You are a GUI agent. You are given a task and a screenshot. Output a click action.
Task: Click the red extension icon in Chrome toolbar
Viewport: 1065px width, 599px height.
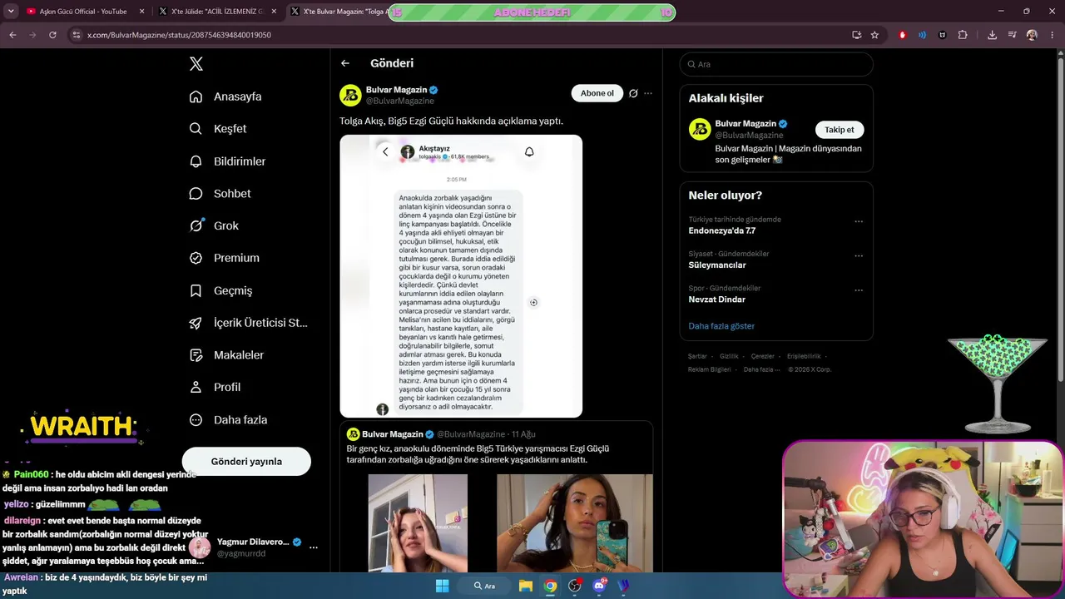[903, 35]
